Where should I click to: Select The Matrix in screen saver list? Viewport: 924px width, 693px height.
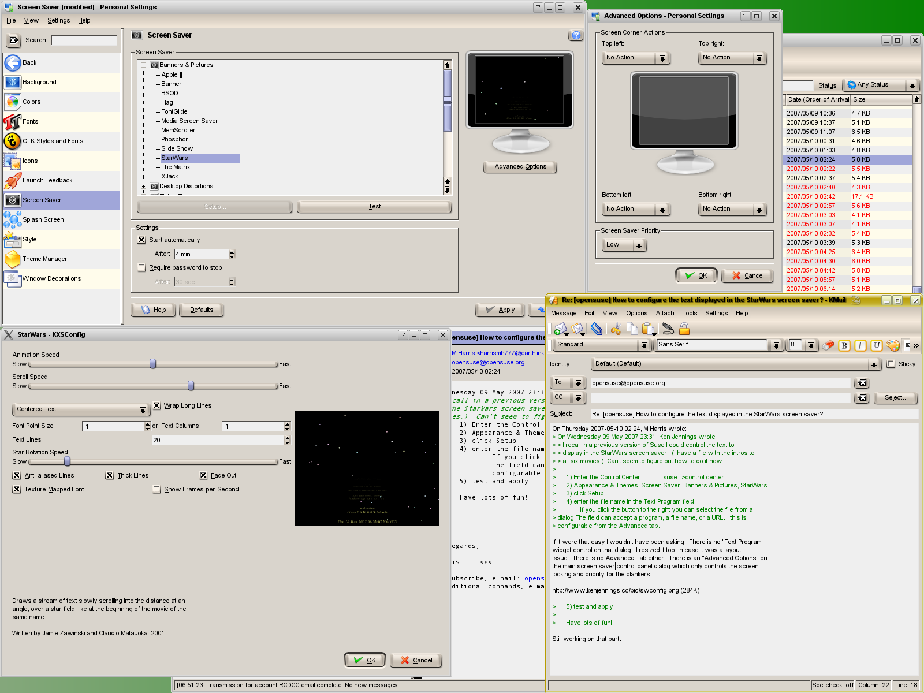(x=176, y=167)
